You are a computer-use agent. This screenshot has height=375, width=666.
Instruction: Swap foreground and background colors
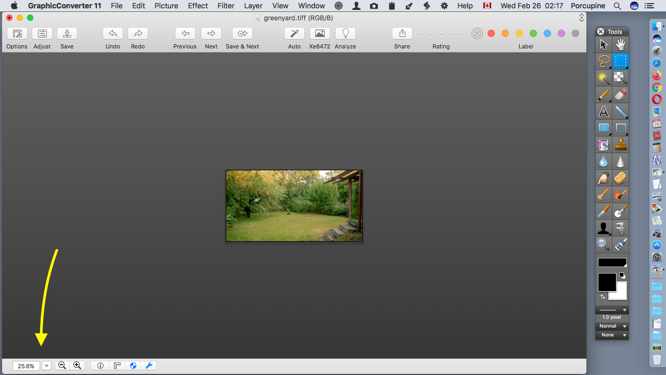click(603, 297)
